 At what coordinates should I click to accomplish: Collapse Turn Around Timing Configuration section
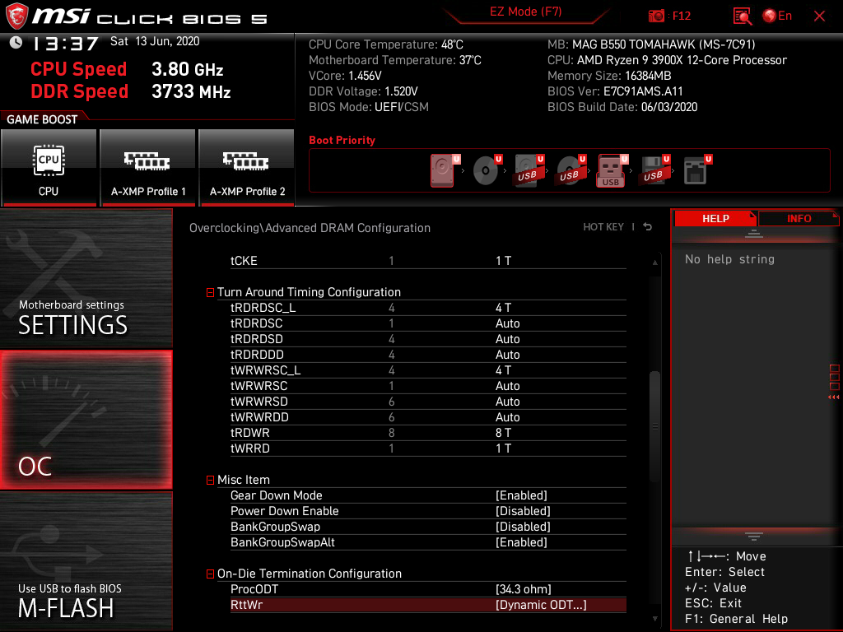[210, 292]
